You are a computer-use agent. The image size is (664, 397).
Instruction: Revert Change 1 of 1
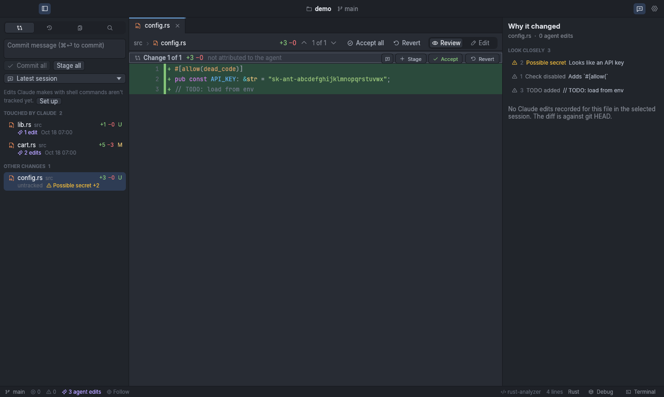click(x=482, y=59)
